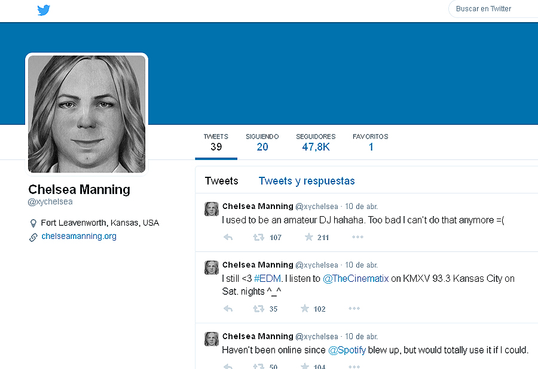View the Seguidores 47,8K list
The image size is (538, 369).
click(x=316, y=143)
